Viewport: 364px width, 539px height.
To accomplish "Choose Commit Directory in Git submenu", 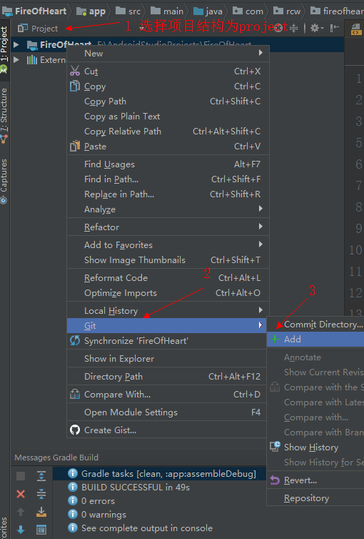I will [315, 324].
